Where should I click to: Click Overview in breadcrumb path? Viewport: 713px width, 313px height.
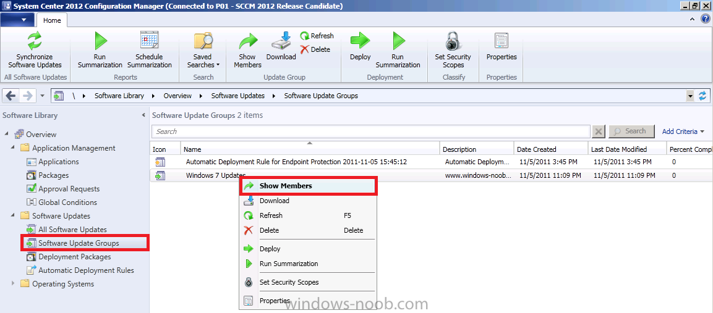(177, 96)
